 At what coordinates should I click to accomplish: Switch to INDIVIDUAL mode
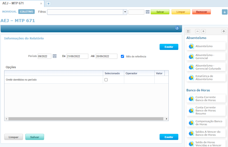point(9,12)
